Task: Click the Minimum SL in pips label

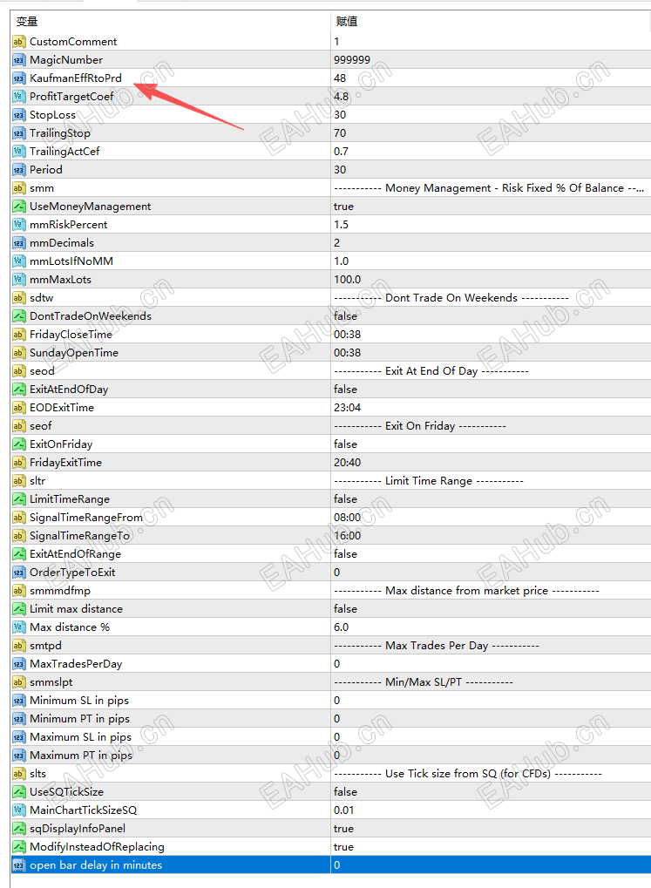Action: (x=79, y=701)
